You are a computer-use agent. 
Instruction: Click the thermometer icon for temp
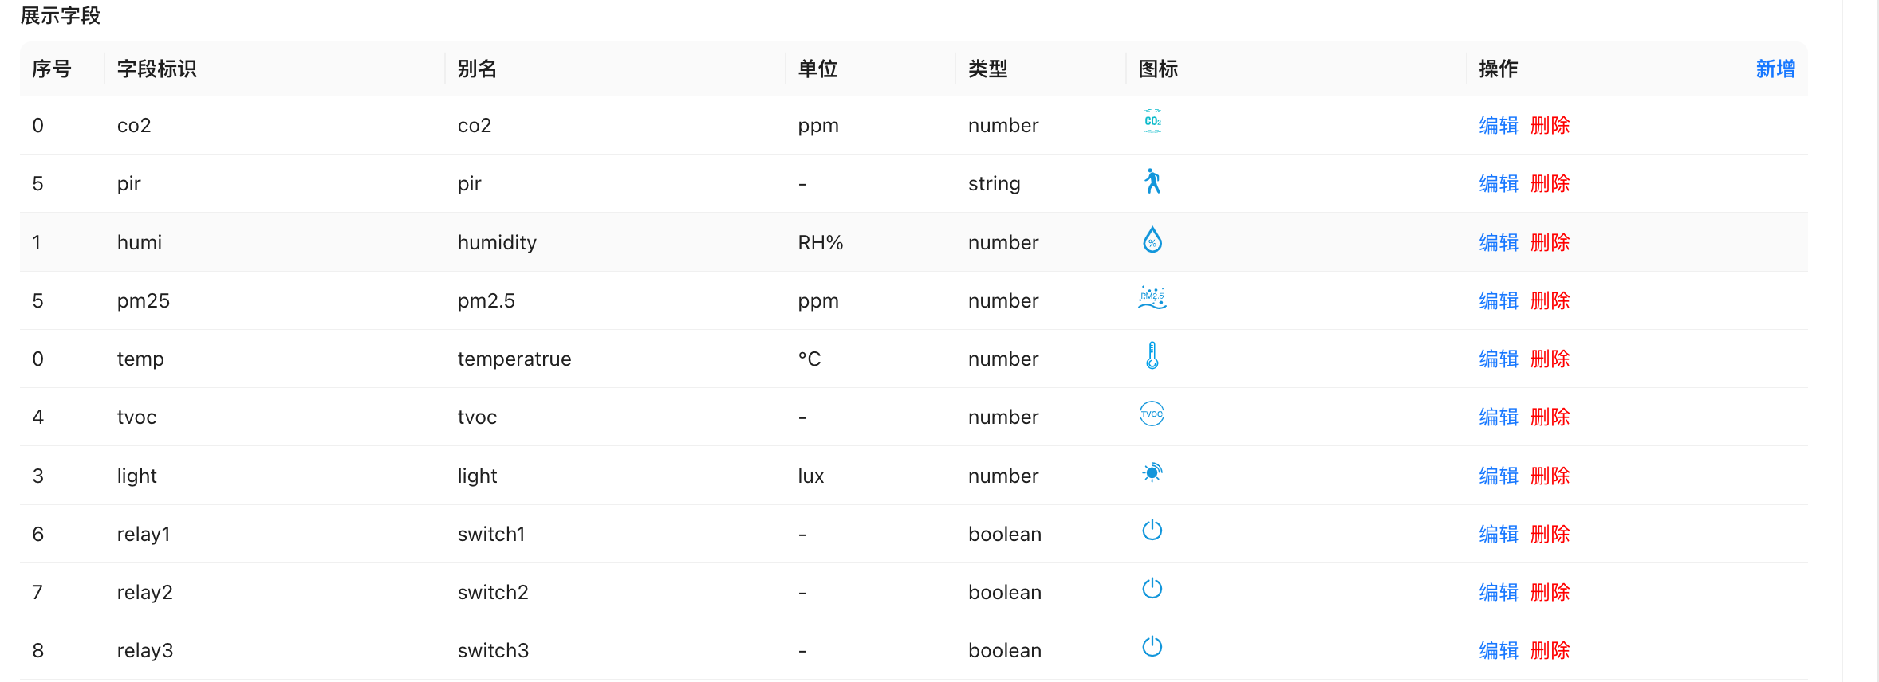pyautogui.click(x=1152, y=356)
